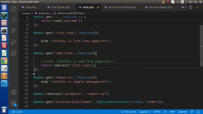Screen dimensions: 203x114
Task: Change file encoding UTF-8
Action: point(157,112)
